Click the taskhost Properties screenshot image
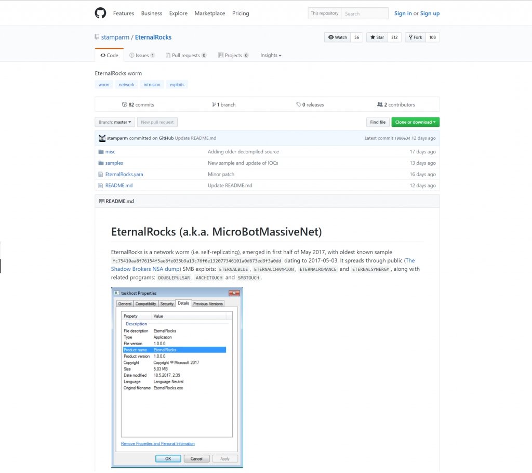Screen dimensions: 532x473 click(177, 377)
